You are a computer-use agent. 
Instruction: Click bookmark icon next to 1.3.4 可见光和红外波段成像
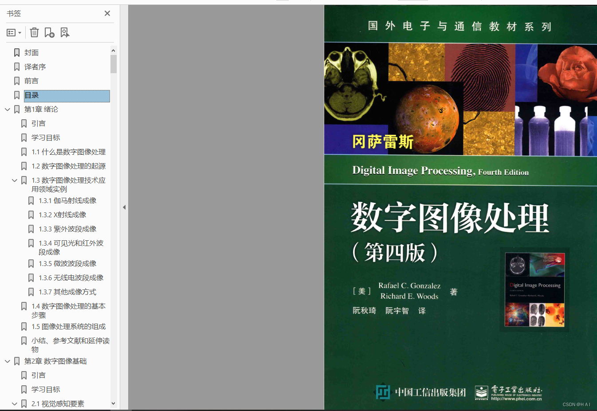pos(31,243)
